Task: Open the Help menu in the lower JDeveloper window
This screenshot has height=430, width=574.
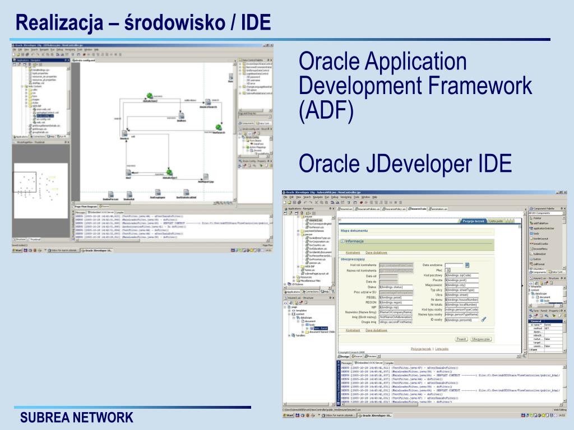Action: pos(374,197)
